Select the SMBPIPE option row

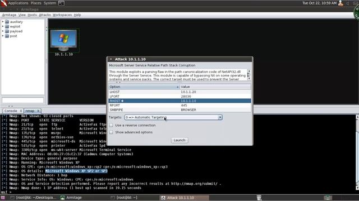(179, 110)
